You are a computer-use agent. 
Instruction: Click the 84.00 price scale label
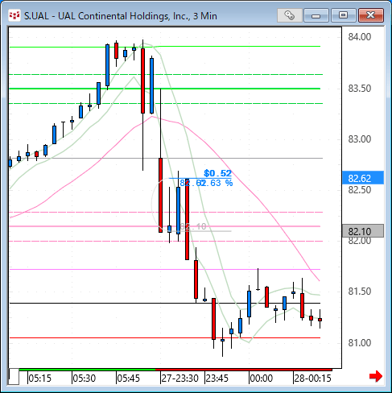pos(360,37)
